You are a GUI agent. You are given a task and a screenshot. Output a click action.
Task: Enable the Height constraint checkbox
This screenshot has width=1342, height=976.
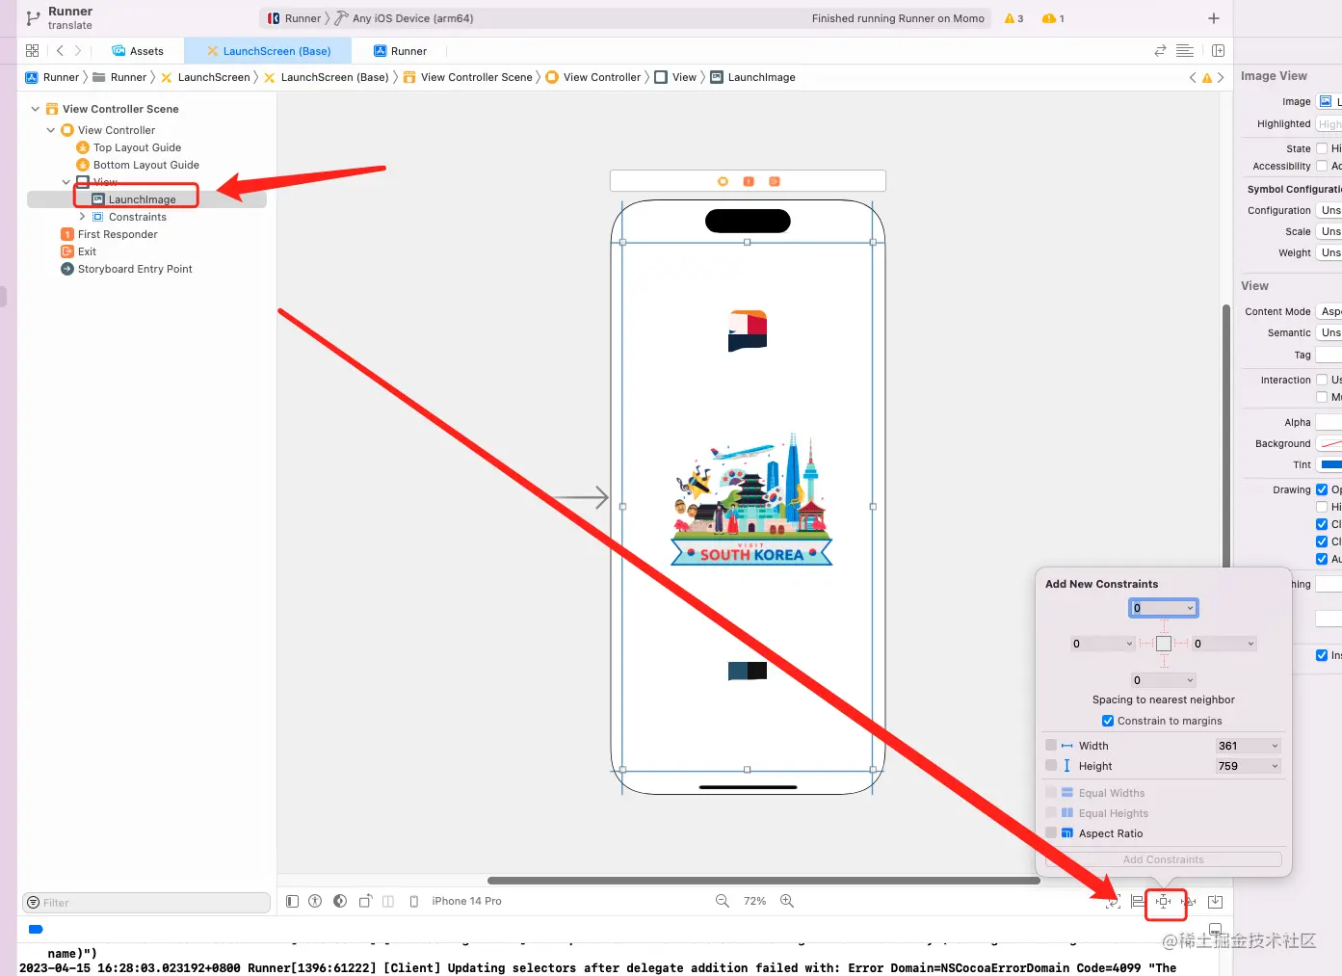point(1051,765)
